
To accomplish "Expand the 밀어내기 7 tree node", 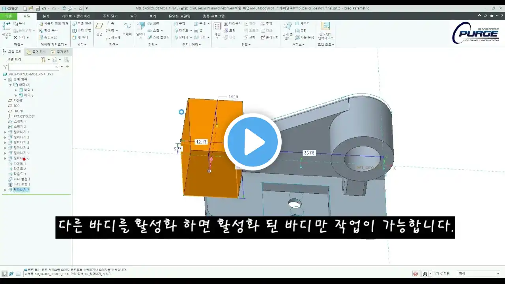I will (5, 190).
